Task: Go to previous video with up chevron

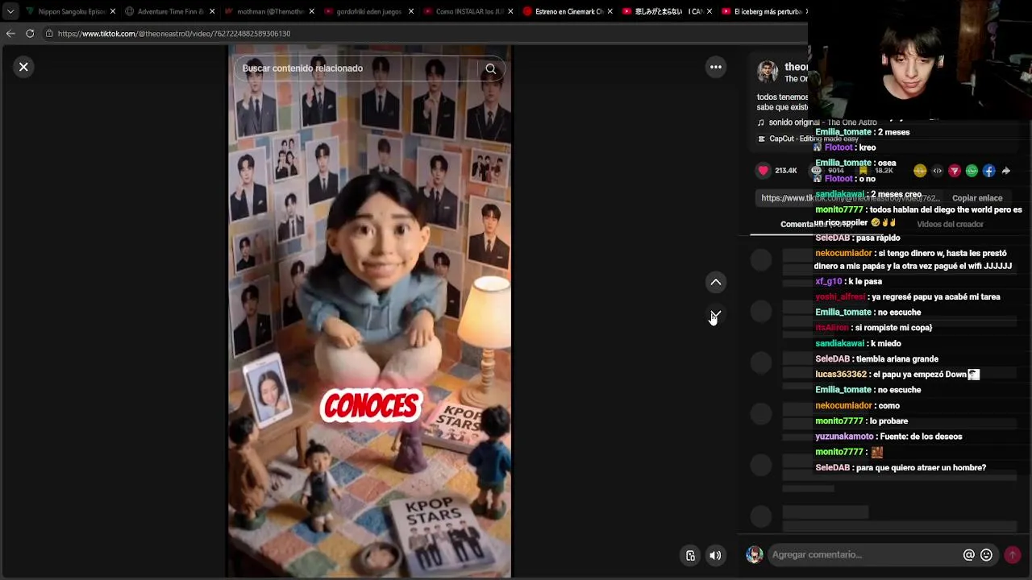Action: (715, 282)
